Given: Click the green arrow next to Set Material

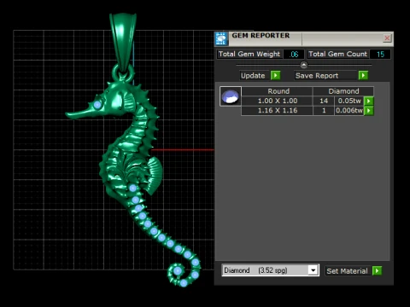Looking at the screenshot, I should tap(377, 270).
